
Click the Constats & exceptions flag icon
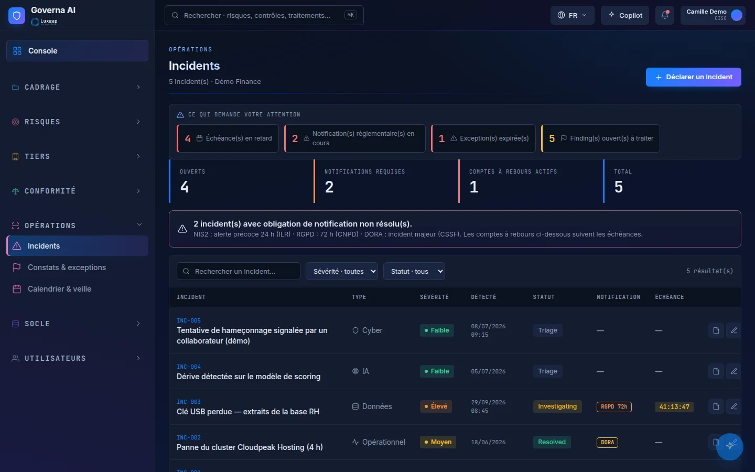click(x=17, y=267)
